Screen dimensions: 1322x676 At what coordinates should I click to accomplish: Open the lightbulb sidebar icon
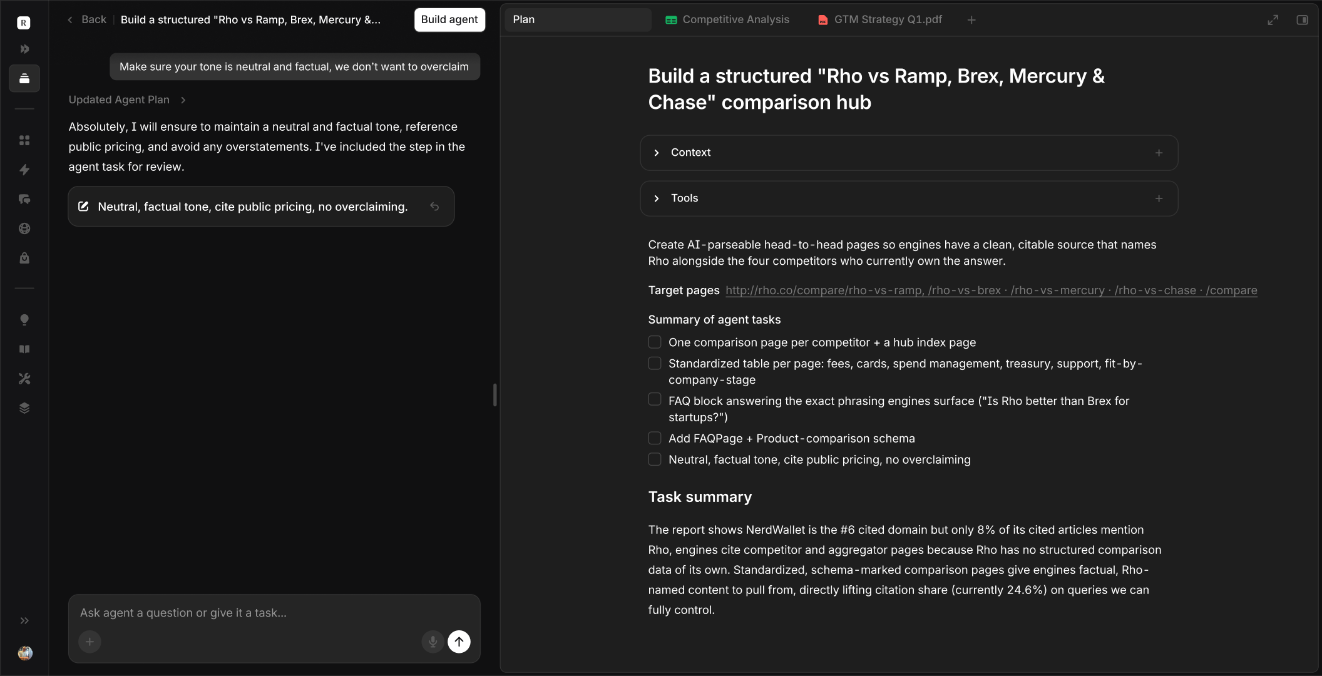[x=24, y=320]
